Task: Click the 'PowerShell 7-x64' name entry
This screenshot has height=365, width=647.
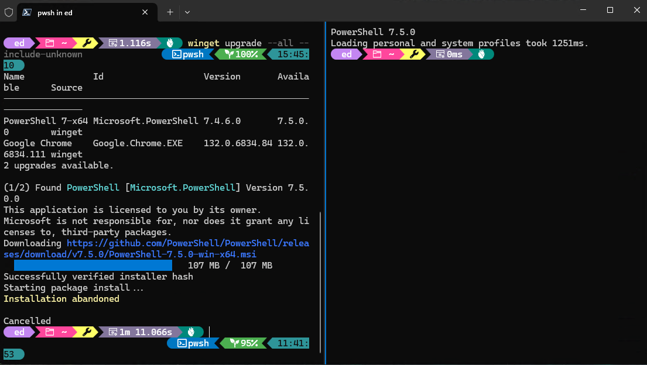Action: tap(46, 121)
